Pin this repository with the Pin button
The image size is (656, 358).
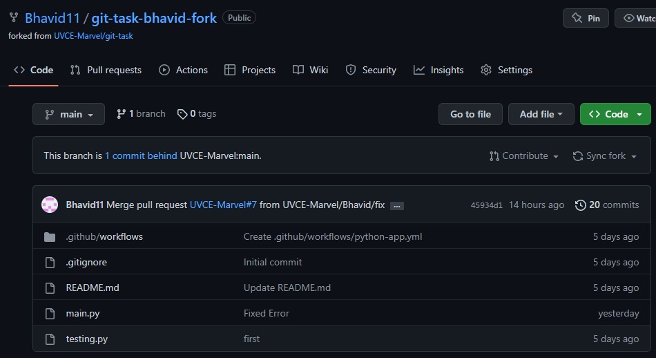[x=586, y=18]
